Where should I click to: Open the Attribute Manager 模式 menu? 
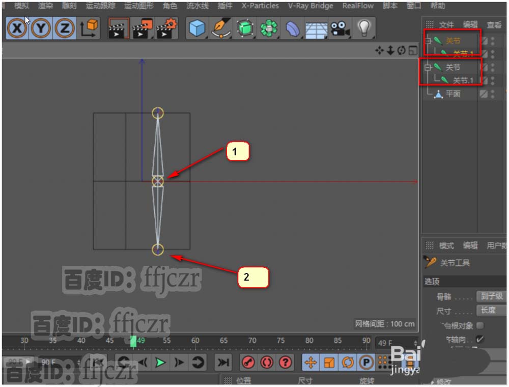pos(446,246)
